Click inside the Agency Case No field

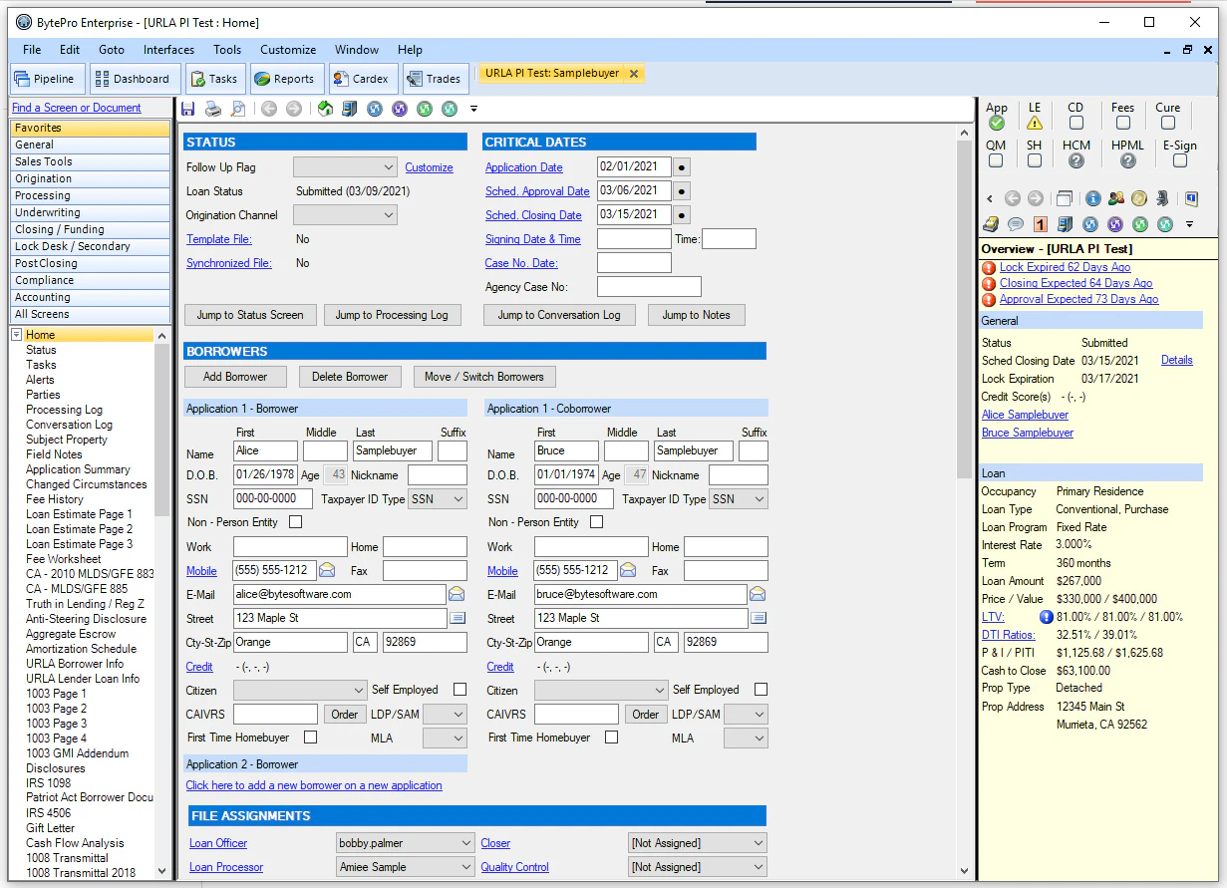click(649, 285)
